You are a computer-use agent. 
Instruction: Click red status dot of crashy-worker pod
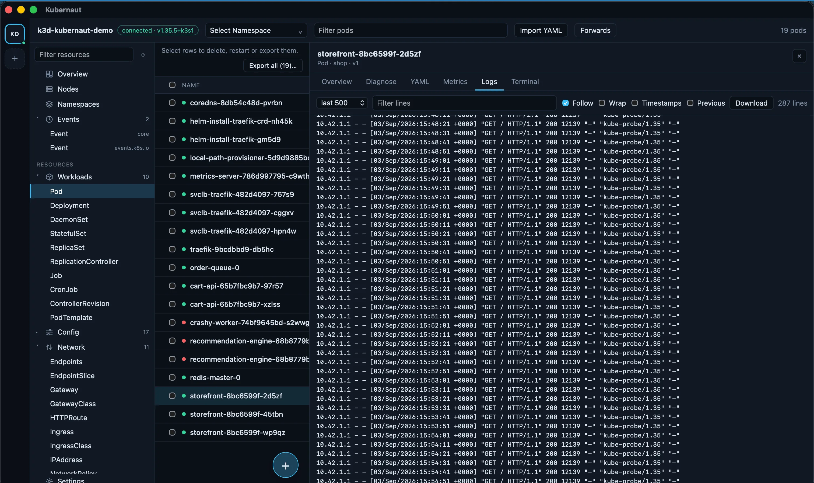click(184, 322)
